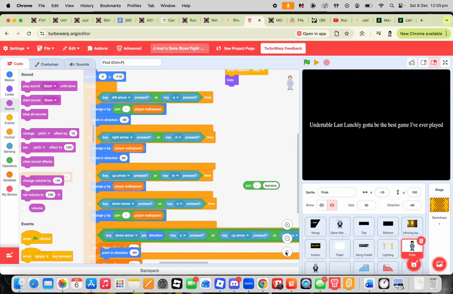The height and width of the screenshot is (294, 453).
Task: Select the Stage backdrop thumbnail
Action: [439, 205]
